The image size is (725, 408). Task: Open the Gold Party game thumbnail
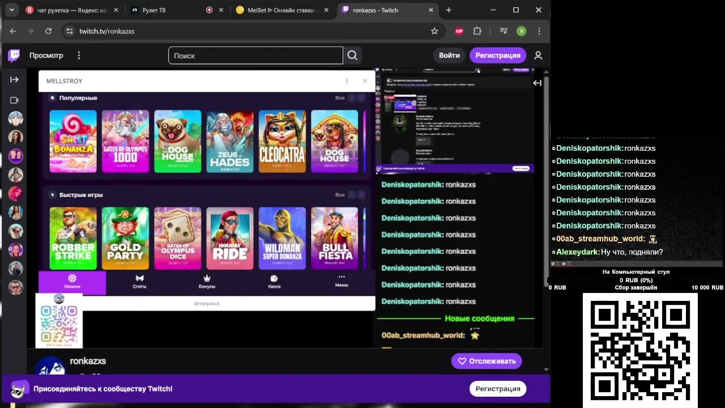[x=125, y=238]
